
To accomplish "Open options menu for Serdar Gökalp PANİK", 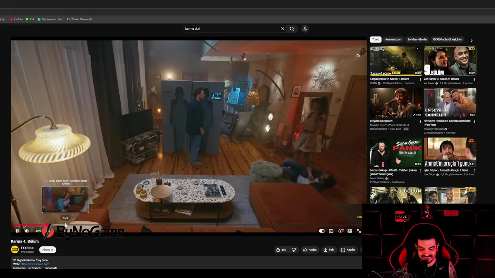I will point(421,171).
